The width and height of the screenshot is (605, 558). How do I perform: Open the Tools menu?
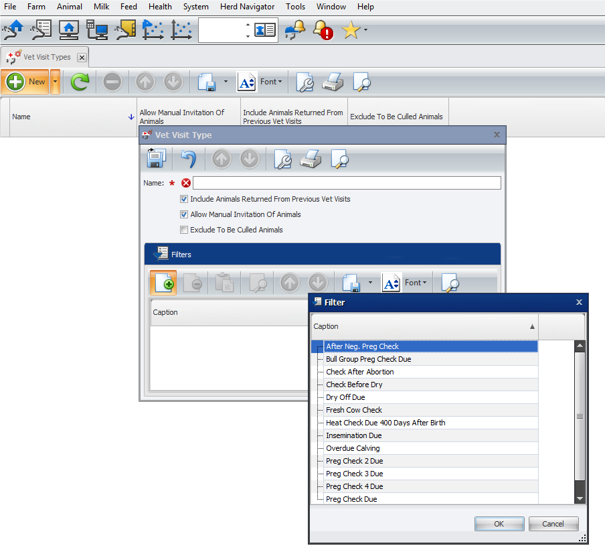click(296, 7)
